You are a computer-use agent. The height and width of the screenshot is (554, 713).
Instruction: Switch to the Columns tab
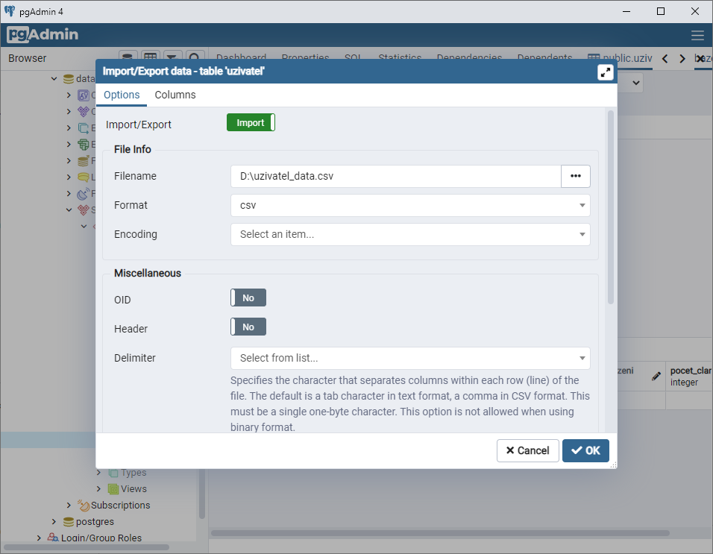click(x=175, y=95)
